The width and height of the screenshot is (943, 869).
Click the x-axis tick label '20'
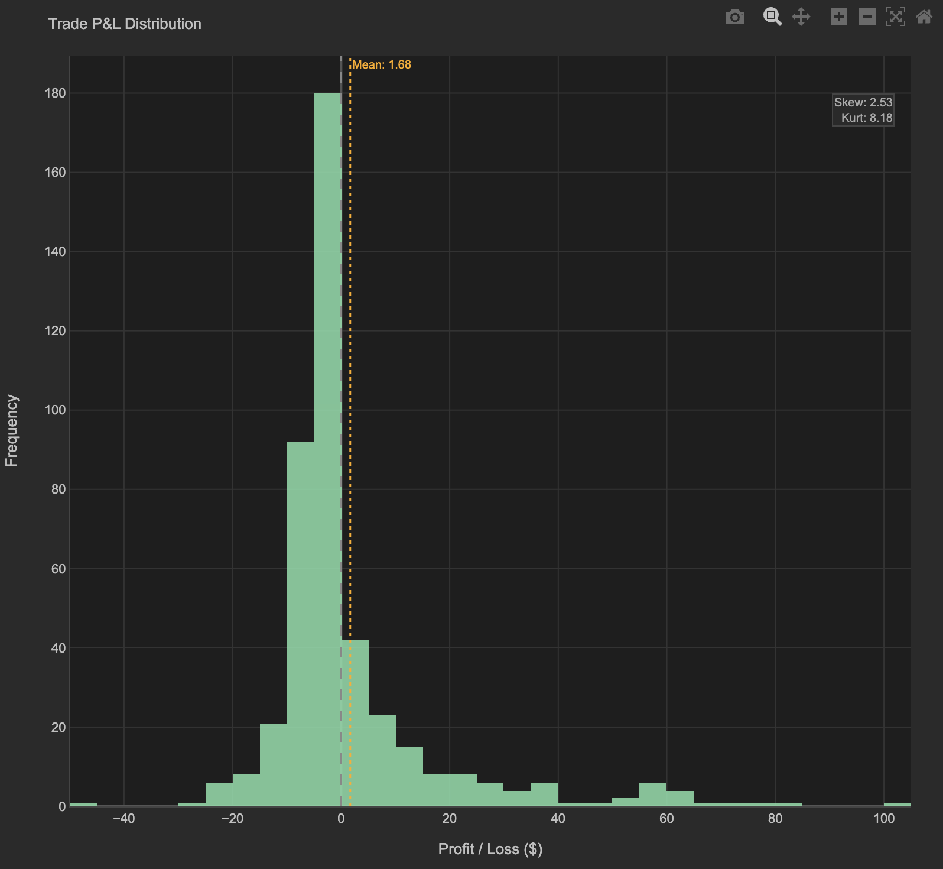coord(450,819)
